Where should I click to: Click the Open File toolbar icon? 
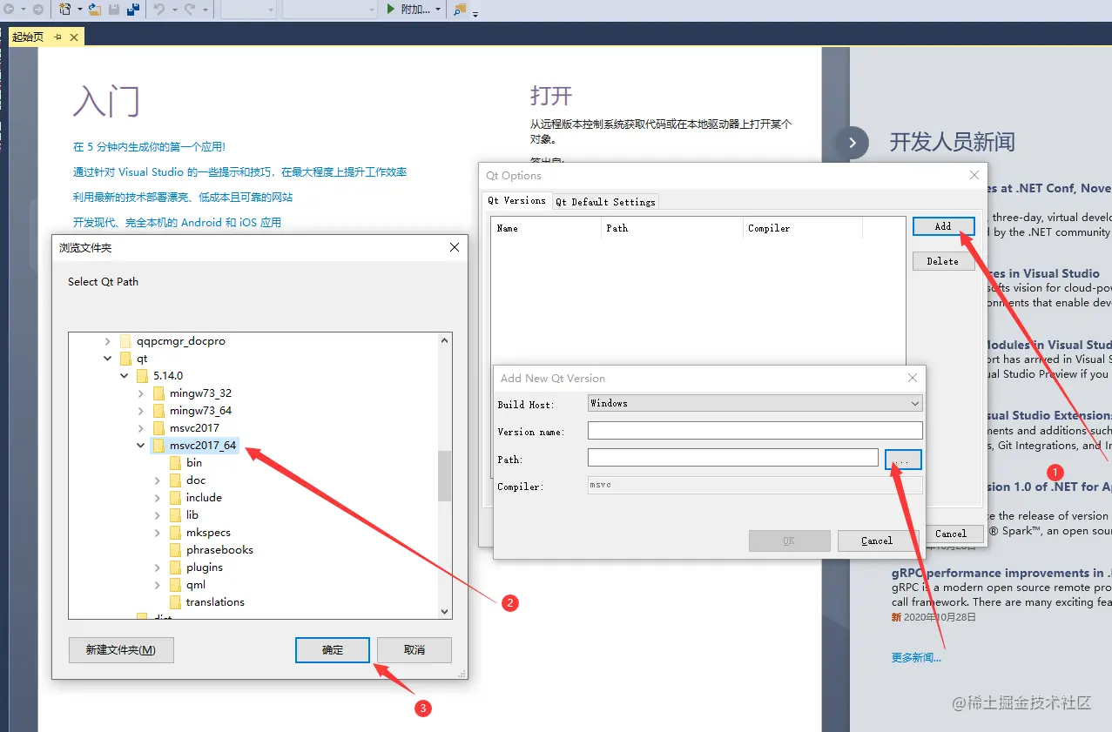point(94,10)
